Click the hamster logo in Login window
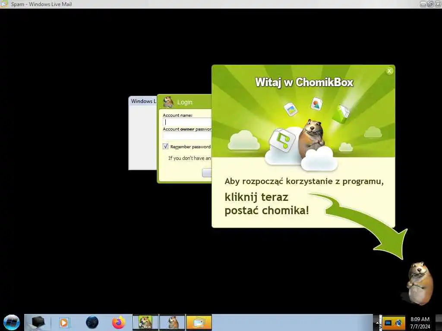 click(x=168, y=102)
